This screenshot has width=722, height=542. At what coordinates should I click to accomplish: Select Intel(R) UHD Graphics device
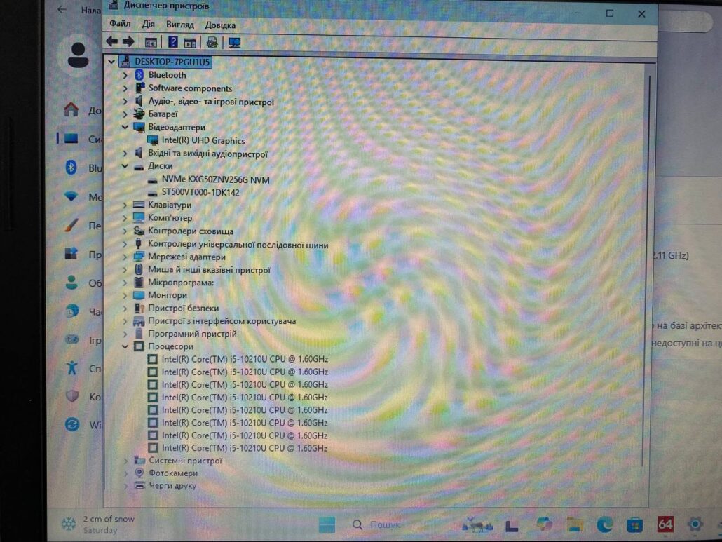203,140
